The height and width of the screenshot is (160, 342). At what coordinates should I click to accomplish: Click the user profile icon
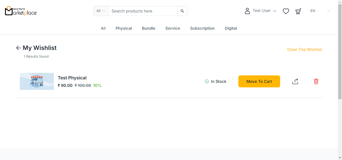[247, 11]
